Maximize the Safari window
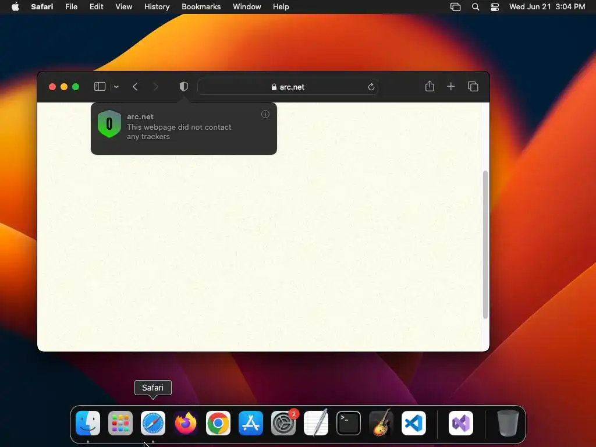 click(x=76, y=87)
